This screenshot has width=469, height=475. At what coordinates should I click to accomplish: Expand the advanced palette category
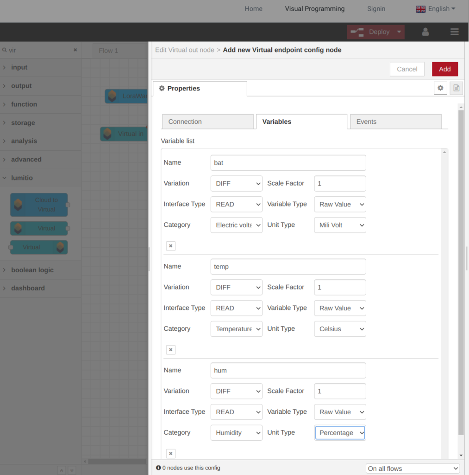point(41,160)
